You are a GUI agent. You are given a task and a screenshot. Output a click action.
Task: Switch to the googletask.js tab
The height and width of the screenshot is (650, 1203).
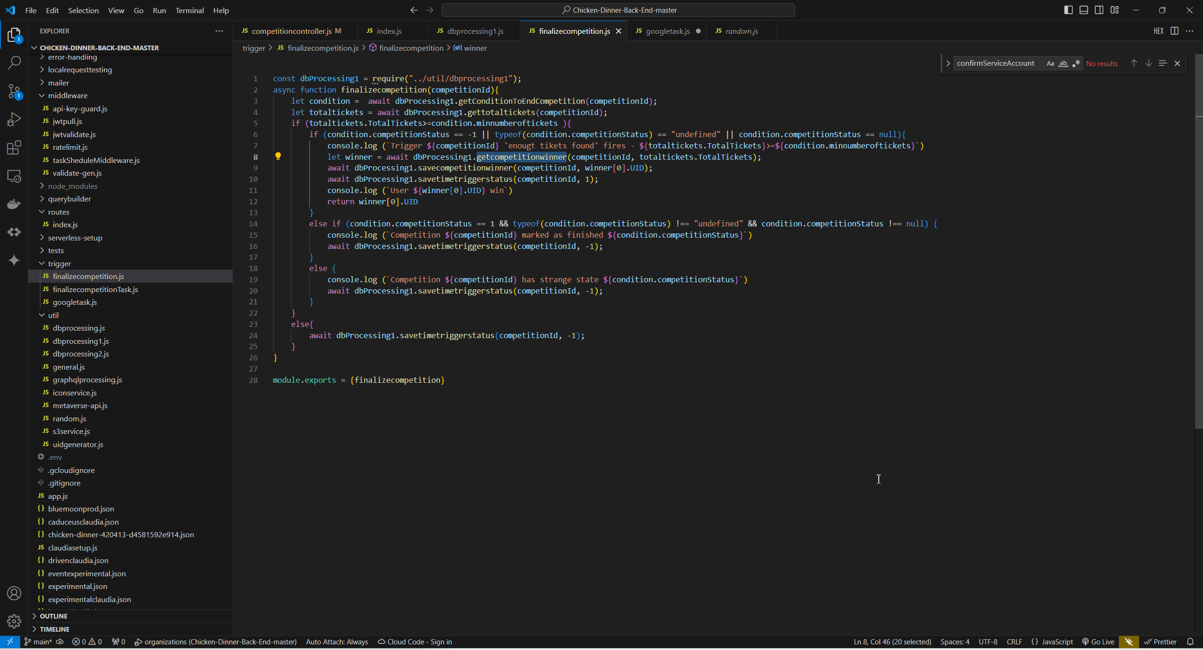(x=667, y=31)
